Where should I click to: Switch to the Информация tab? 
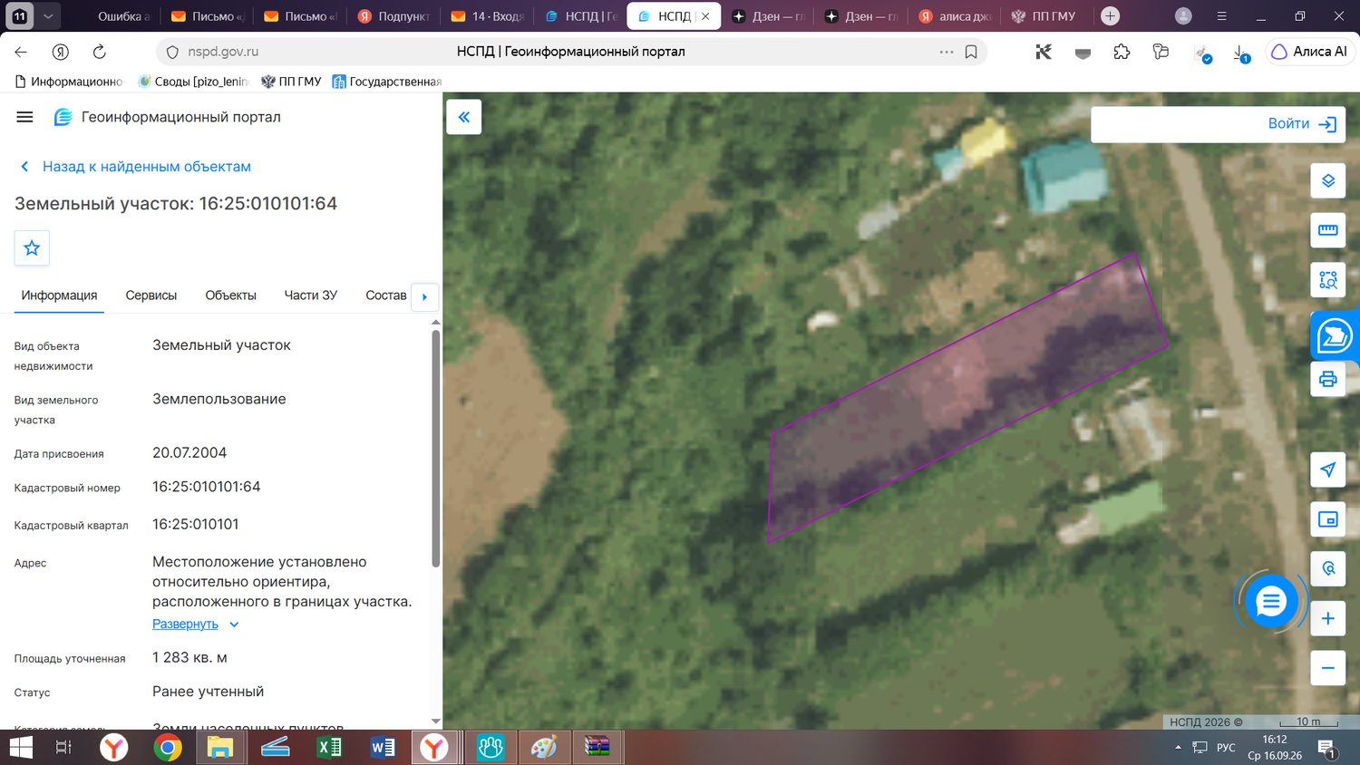coord(59,295)
